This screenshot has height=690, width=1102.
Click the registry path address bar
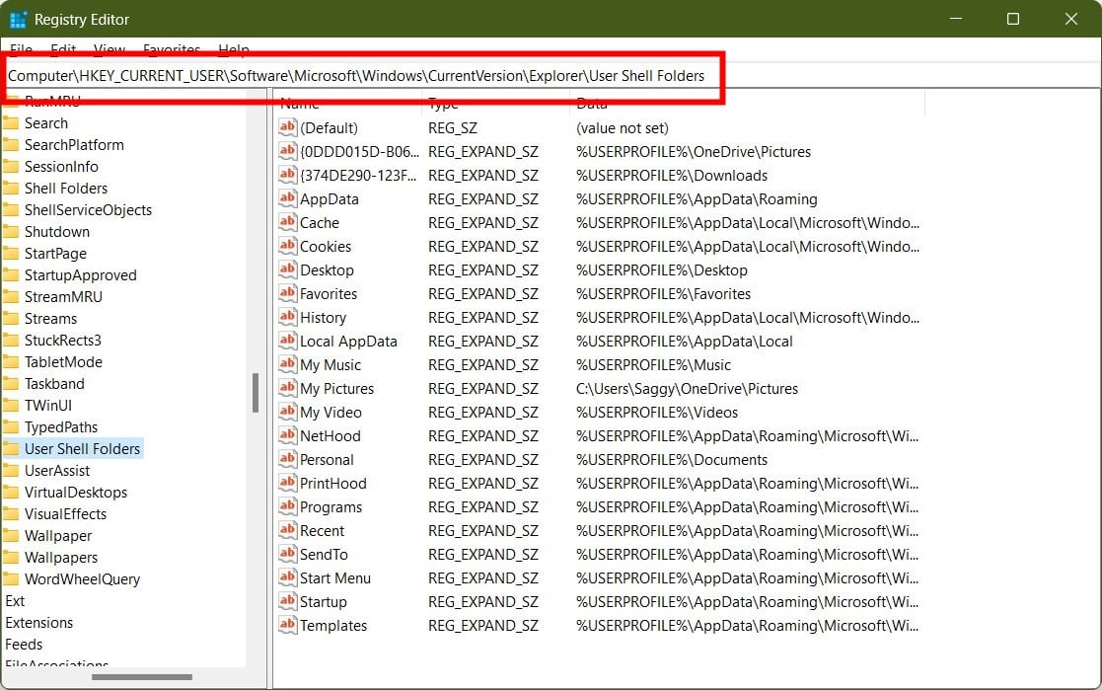551,75
